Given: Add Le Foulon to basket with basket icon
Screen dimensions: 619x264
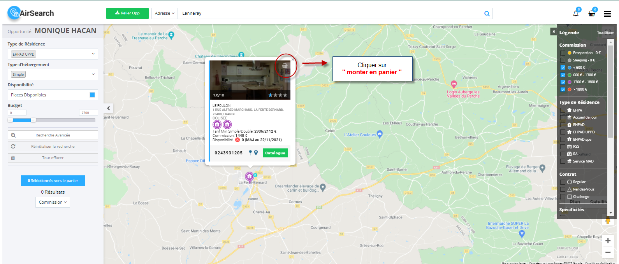Looking at the screenshot, I should 285,66.
